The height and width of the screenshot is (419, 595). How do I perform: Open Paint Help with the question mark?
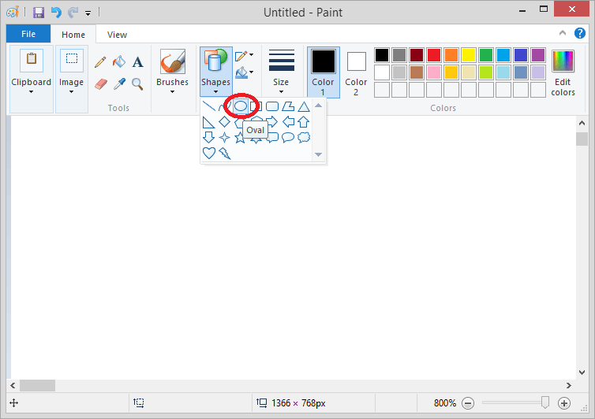tap(579, 33)
